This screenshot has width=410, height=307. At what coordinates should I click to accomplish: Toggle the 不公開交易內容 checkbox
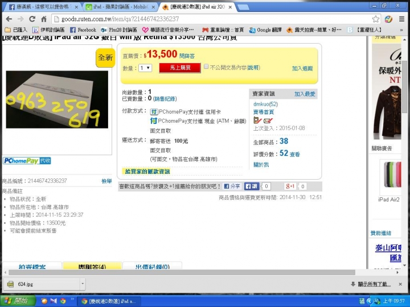(206, 67)
